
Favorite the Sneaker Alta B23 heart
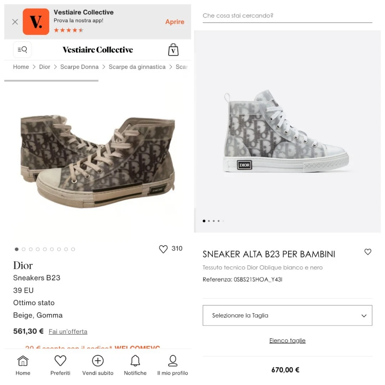(x=368, y=252)
